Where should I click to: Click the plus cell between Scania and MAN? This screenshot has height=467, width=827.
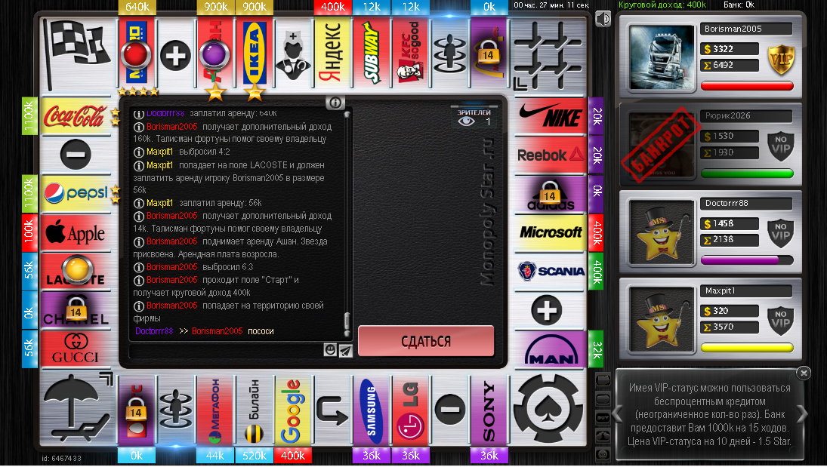547,310
